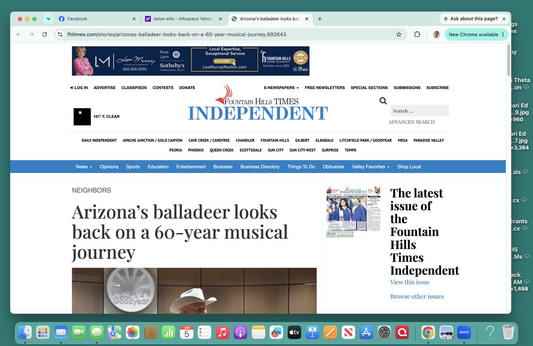Click the NEIGHBORS section label
Screen dimensions: 533x346
click(x=91, y=190)
